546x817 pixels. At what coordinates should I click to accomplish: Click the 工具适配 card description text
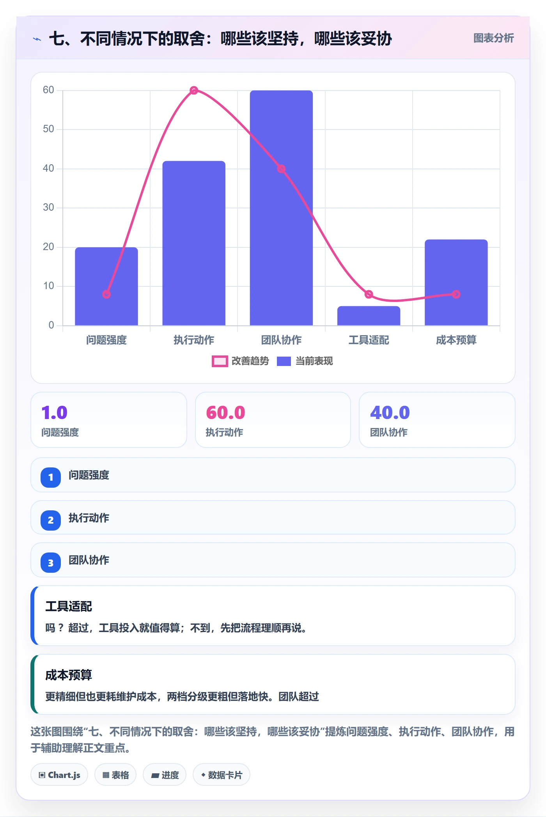pyautogui.click(x=176, y=628)
